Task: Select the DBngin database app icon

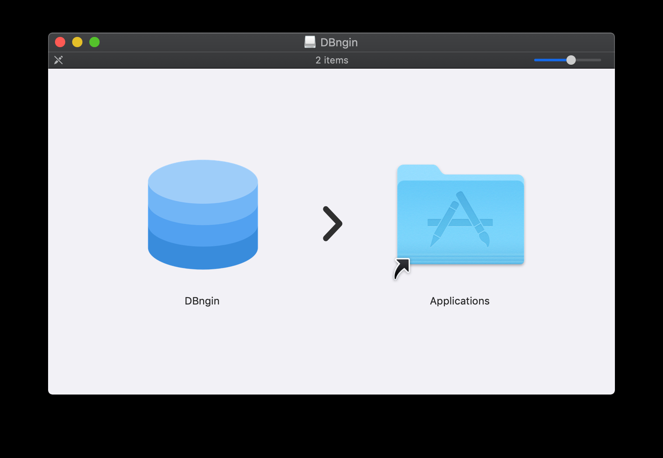Action: coord(203,214)
